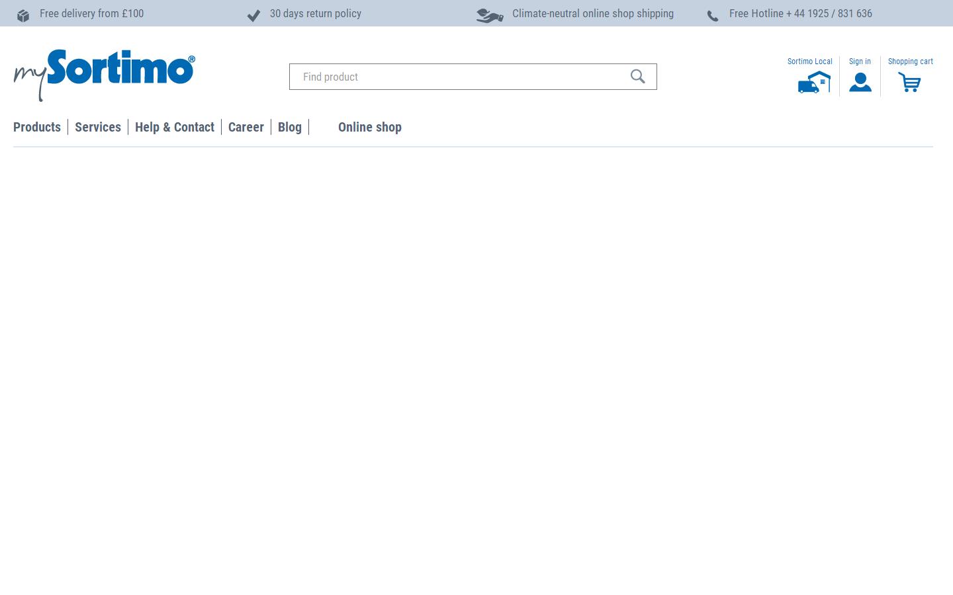Open the Products menu
This screenshot has height=595, width=953.
(x=37, y=127)
